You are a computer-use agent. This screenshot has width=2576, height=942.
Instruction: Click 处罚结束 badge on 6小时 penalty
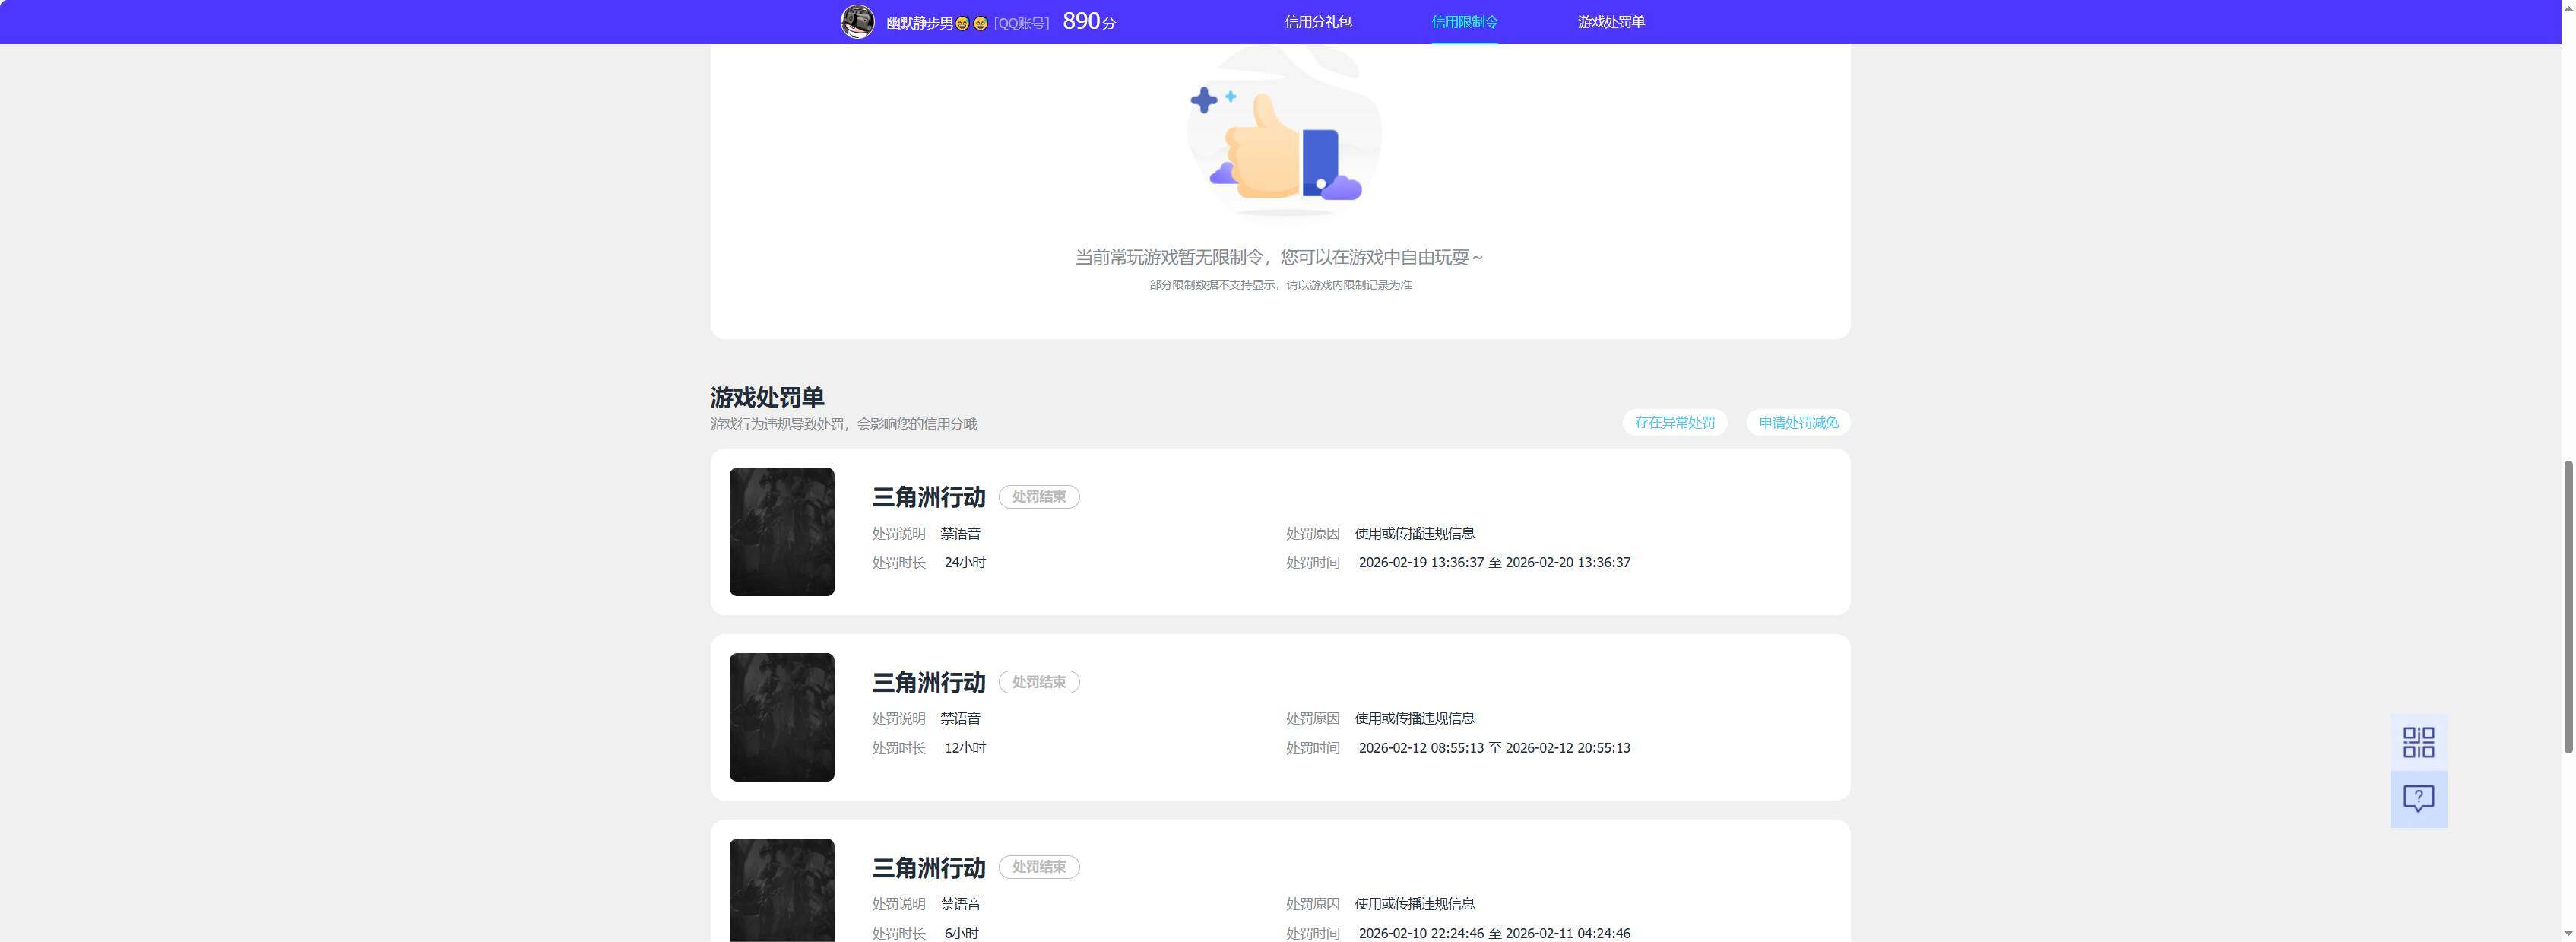tap(1039, 867)
